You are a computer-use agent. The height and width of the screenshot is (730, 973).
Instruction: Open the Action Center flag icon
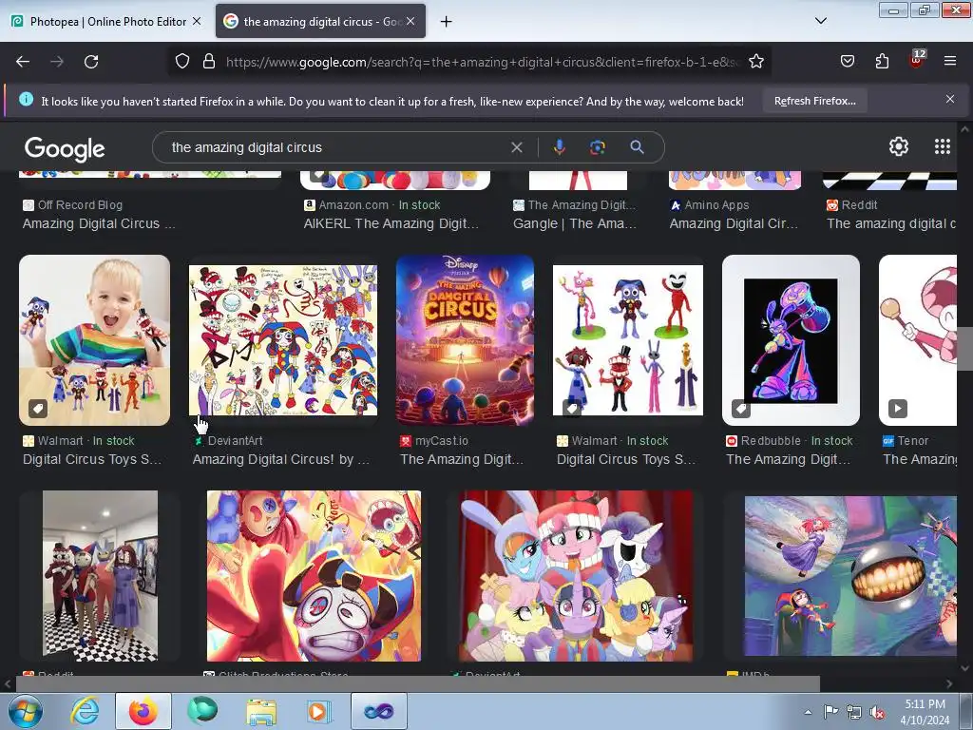[x=830, y=713]
